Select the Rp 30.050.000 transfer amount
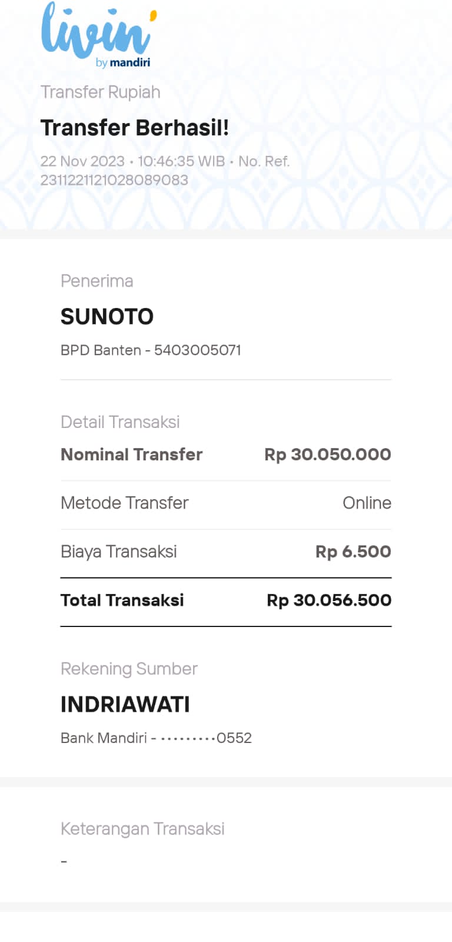This screenshot has height=942, width=452. pyautogui.click(x=327, y=455)
